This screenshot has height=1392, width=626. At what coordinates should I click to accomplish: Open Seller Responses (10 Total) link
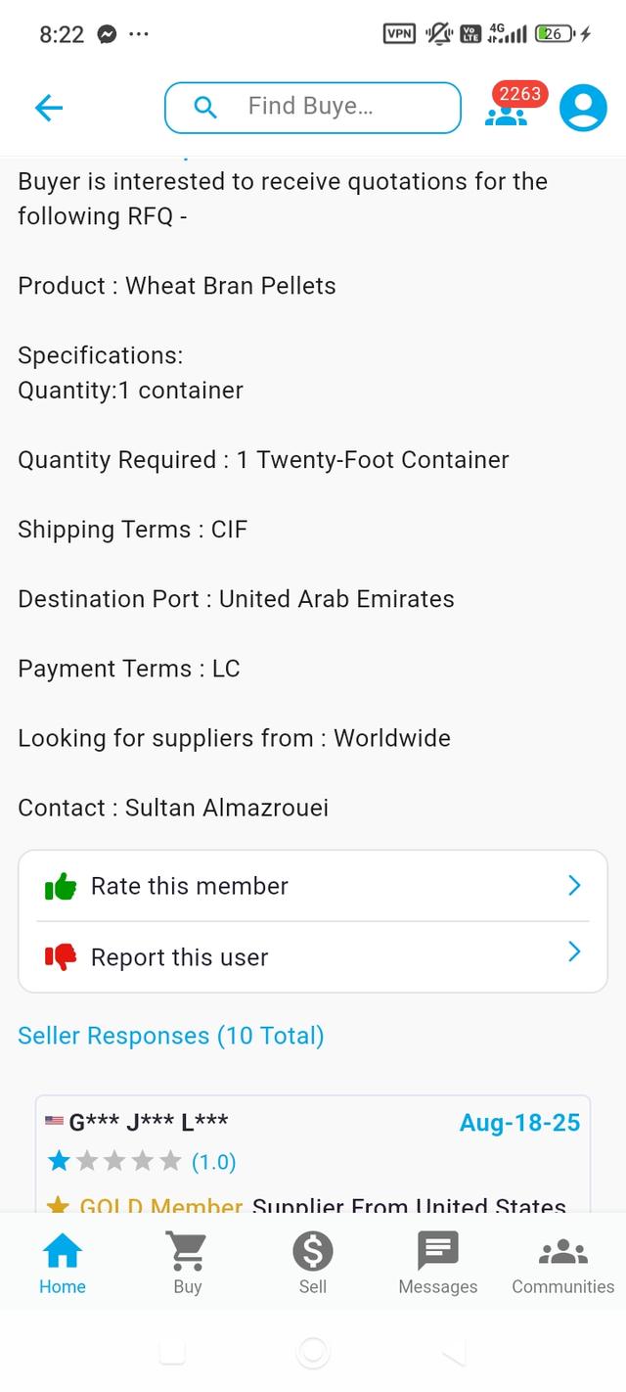tap(171, 1036)
